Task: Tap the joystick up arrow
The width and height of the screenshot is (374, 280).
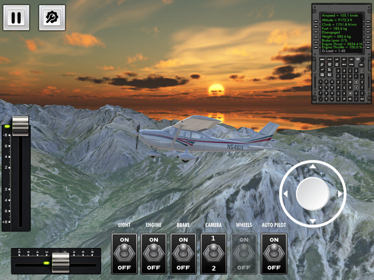Action: [x=313, y=166]
